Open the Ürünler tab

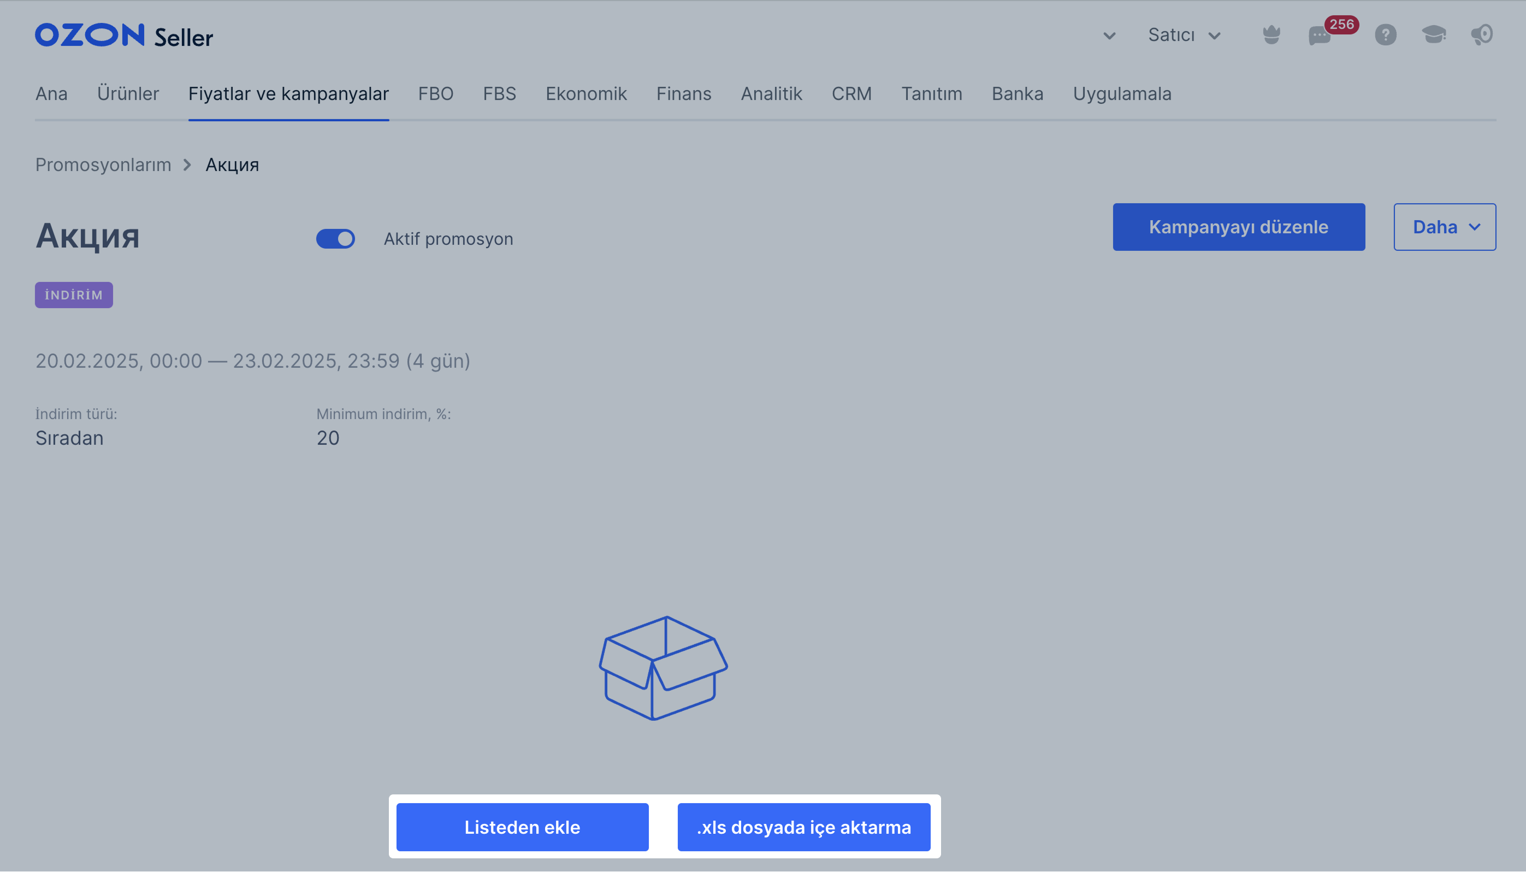point(128,94)
